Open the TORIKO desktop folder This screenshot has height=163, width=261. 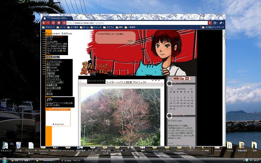coord(180,149)
